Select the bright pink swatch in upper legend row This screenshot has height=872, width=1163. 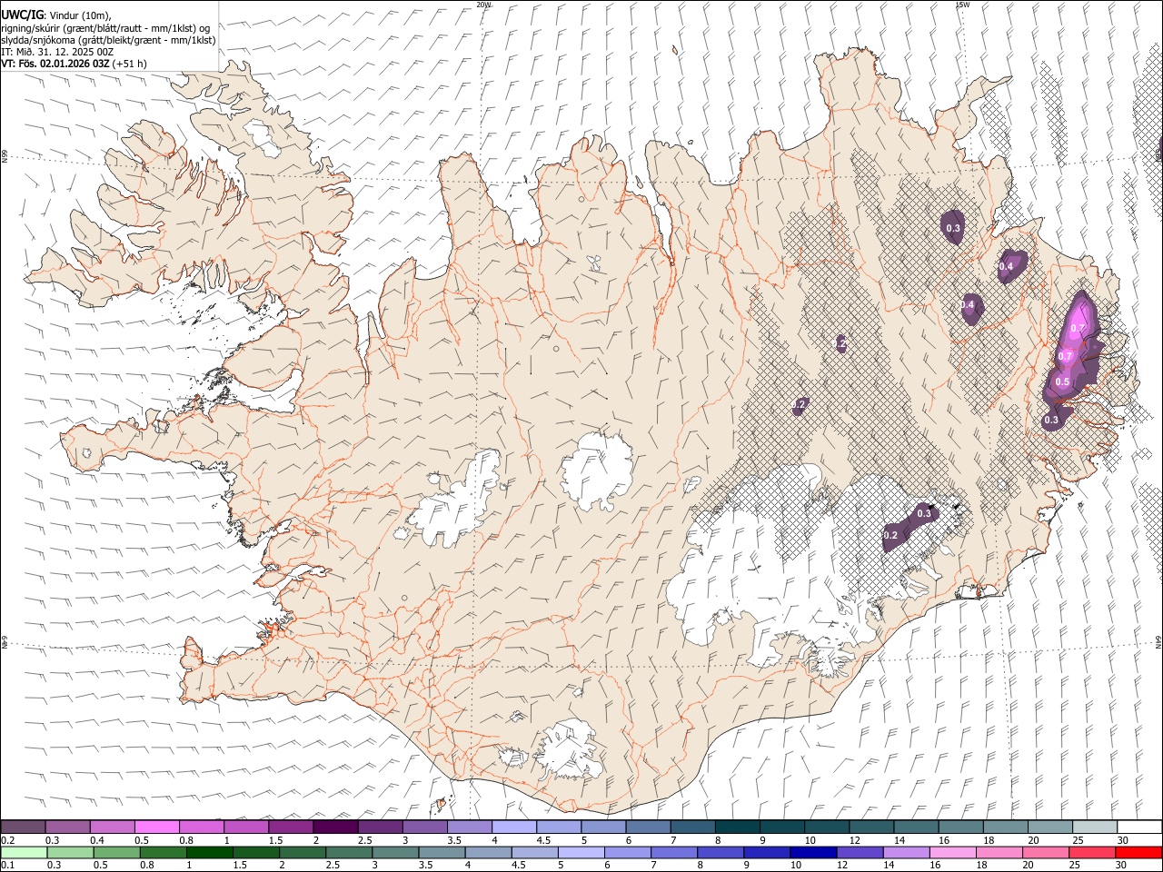coord(156,827)
